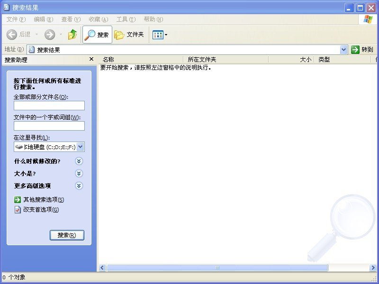The image size is (379, 284).
Task: Open the File (文件) menu
Action: pyautogui.click(x=16, y=19)
